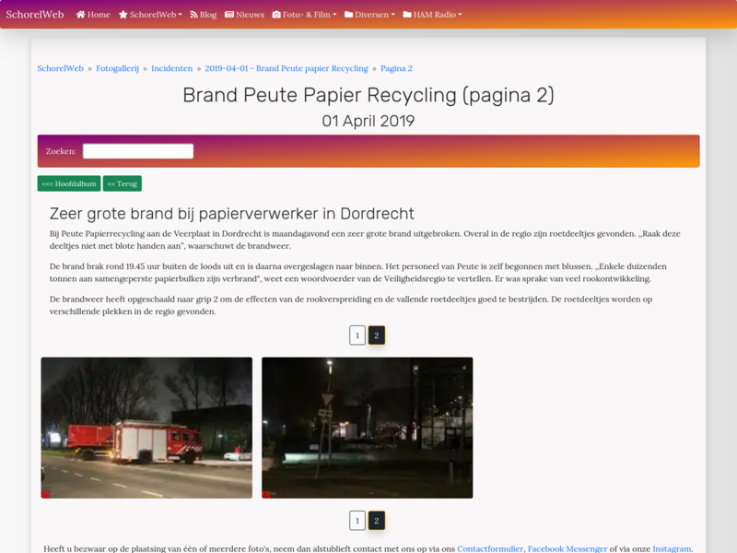
Task: Go to Incidenten breadcrumb link
Action: 172,68
